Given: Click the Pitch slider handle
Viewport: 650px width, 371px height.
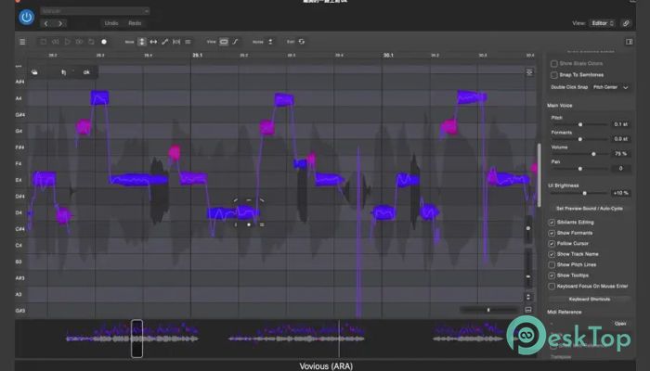Looking at the screenshot, I should pyautogui.click(x=580, y=124).
